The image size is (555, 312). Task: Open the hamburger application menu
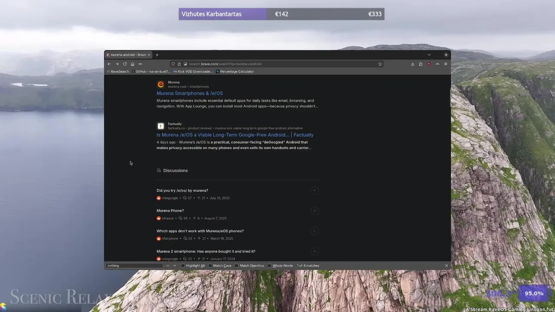[x=445, y=64]
